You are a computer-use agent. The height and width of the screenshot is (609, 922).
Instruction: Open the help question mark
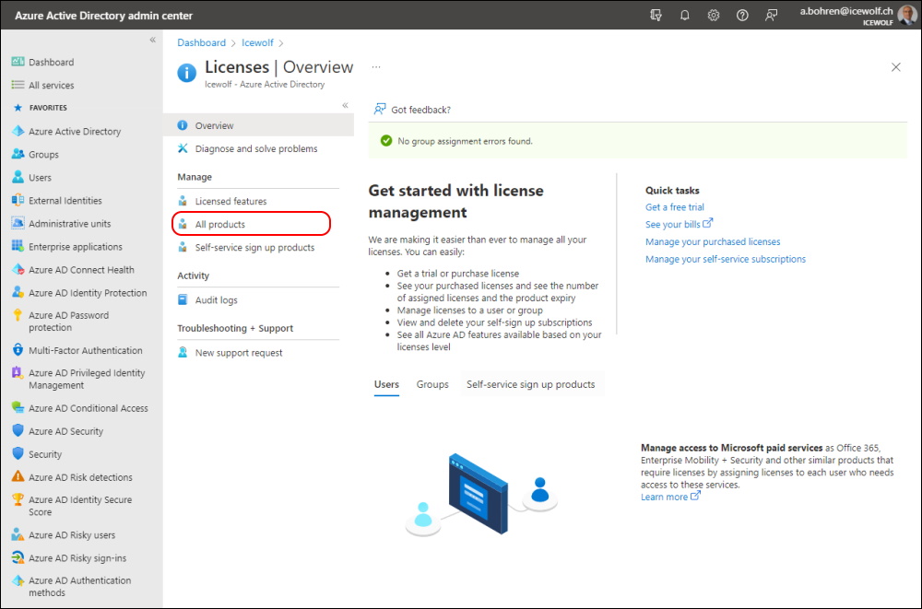pyautogui.click(x=742, y=16)
